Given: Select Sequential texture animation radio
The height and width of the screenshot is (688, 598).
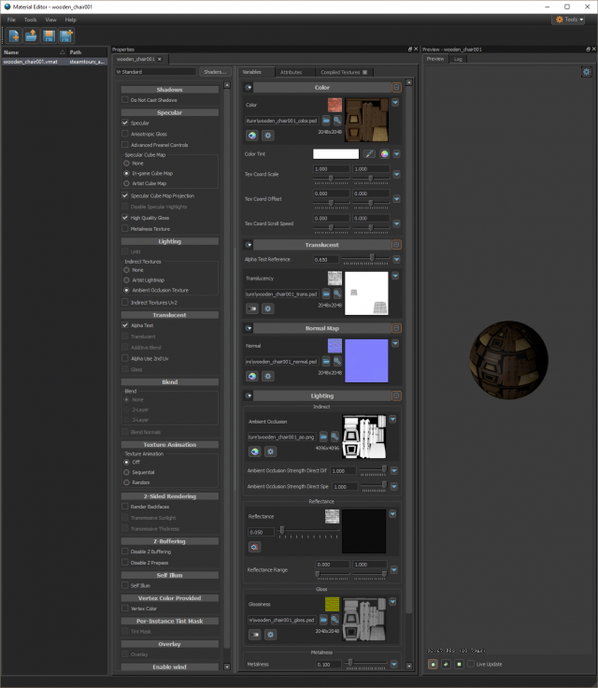Looking at the screenshot, I should pyautogui.click(x=126, y=473).
